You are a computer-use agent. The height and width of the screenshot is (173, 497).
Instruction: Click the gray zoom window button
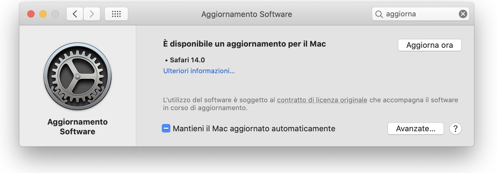[x=55, y=14]
